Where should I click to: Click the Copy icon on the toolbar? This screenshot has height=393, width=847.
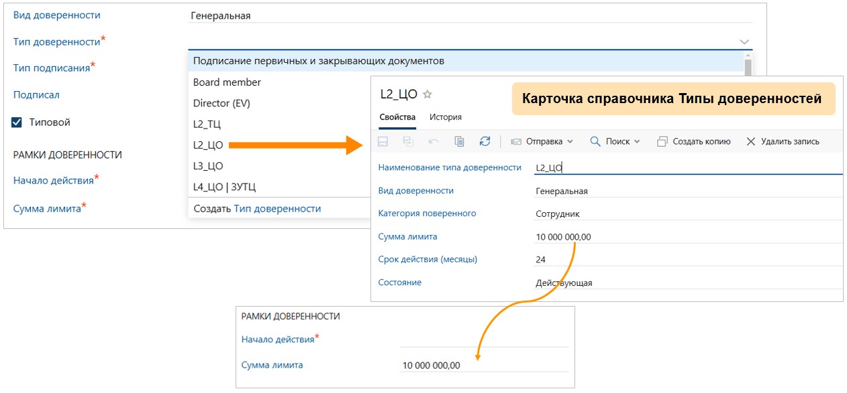pos(461,141)
